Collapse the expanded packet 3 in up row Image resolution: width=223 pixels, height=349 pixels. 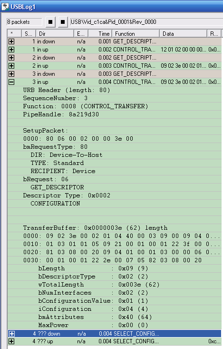coord(11,82)
